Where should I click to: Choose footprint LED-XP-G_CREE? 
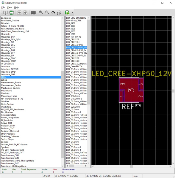[x=74, y=20]
